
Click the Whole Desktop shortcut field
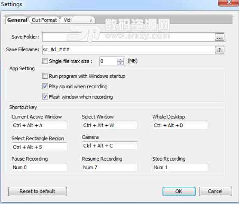(180, 125)
